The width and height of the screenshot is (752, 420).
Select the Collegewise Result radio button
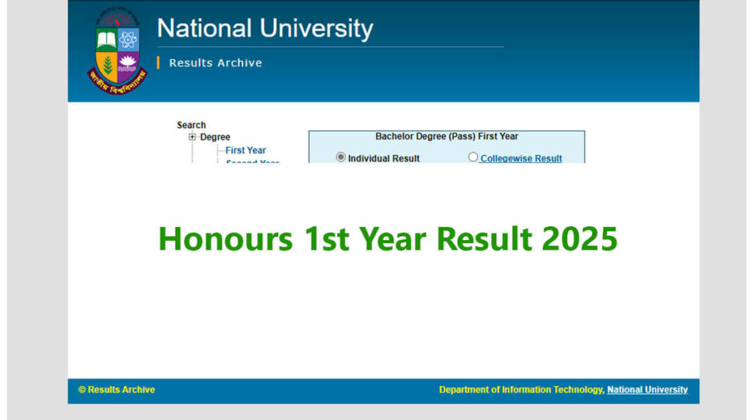coord(473,157)
